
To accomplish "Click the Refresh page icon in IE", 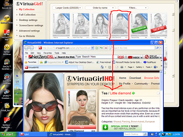I will pyautogui.click(x=97, y=48).
